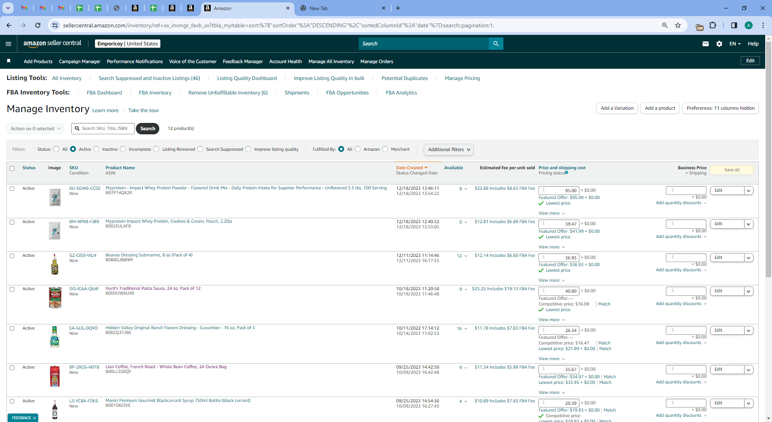The image size is (772, 422).
Task: Select the Inactive status filter
Action: click(96, 149)
